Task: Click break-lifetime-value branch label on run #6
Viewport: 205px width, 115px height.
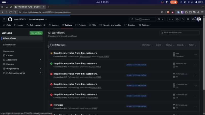Action: tap(136, 65)
